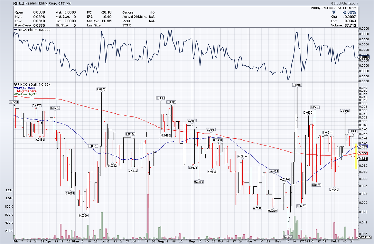The height and width of the screenshot is (244, 374).
Task: Click the 0.0570 price label
Action: point(37,105)
